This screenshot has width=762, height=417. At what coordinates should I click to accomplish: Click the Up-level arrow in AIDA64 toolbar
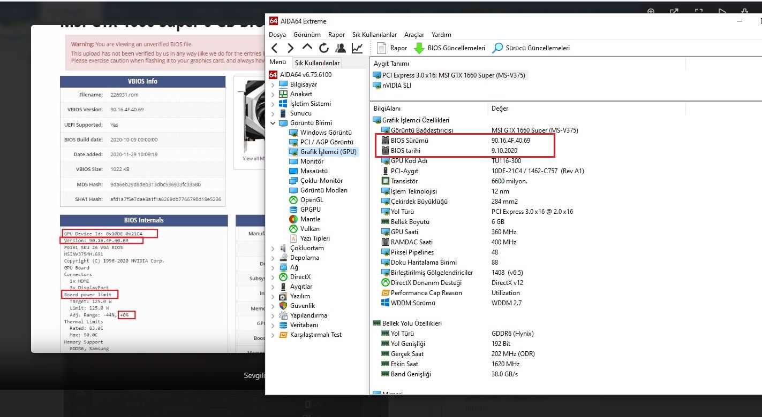tap(307, 48)
